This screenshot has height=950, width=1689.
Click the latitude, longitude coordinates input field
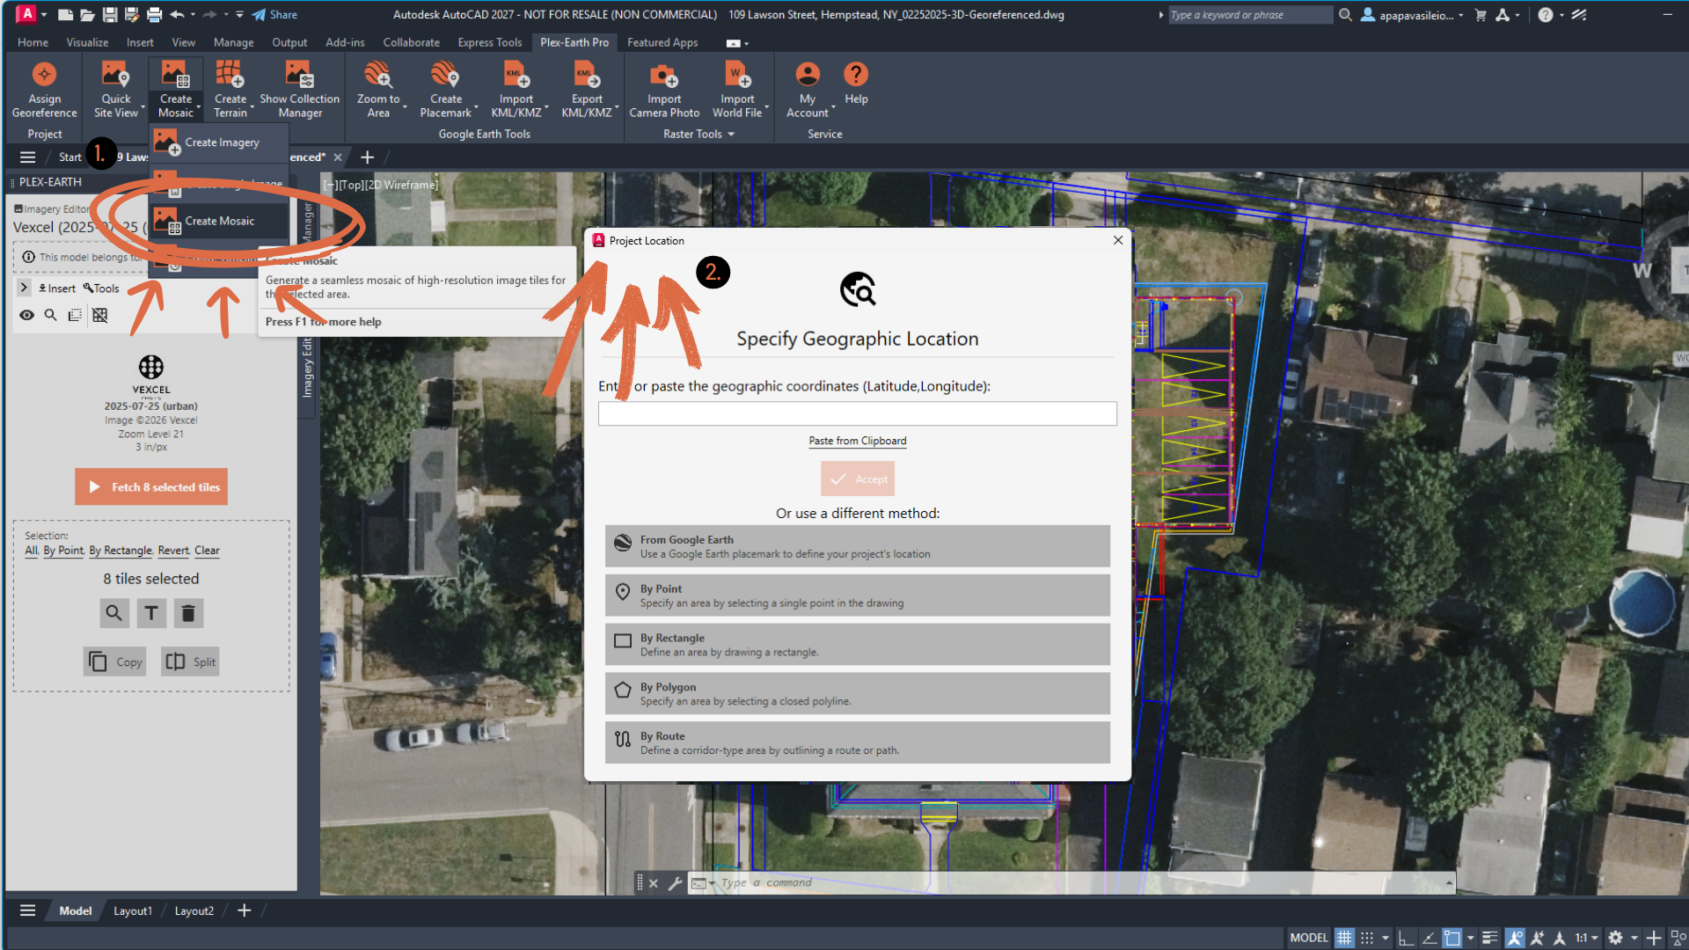tap(858, 413)
